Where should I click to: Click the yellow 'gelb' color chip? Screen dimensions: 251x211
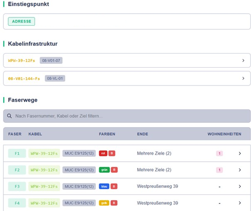tap(104, 203)
